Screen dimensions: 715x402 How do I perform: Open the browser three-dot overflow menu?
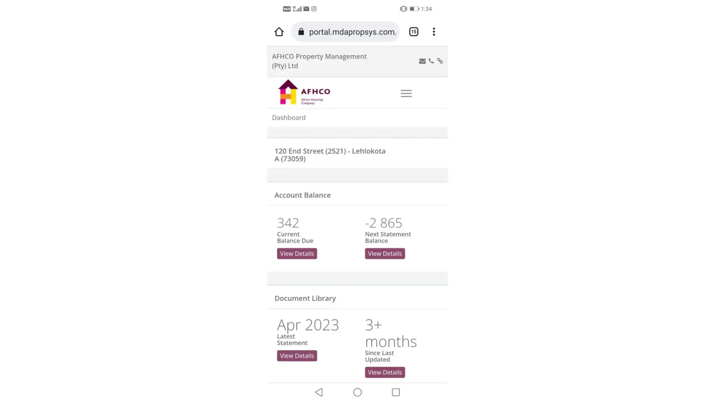434,32
